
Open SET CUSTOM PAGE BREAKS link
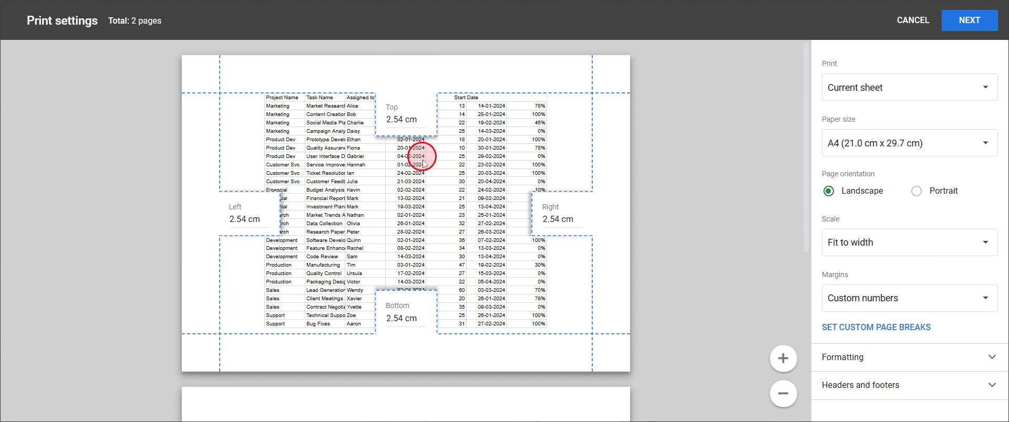point(876,327)
